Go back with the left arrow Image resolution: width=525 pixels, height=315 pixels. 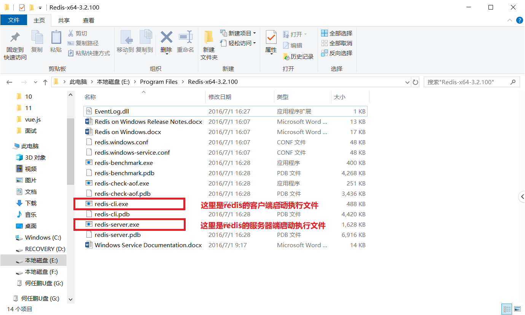pyautogui.click(x=10, y=82)
